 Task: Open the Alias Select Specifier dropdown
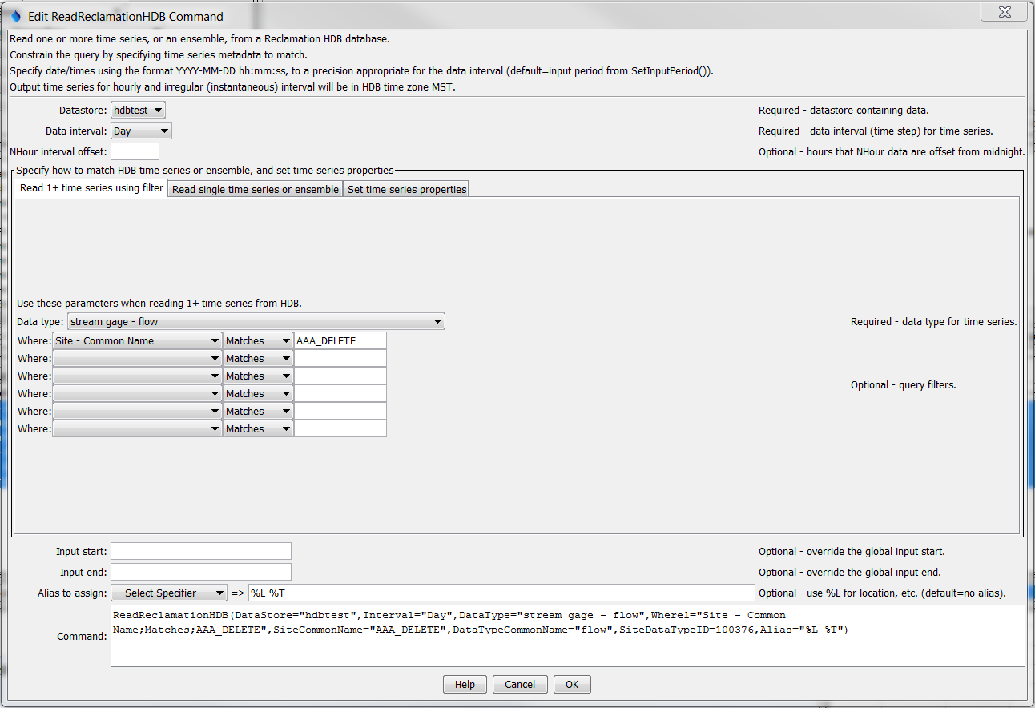pos(168,593)
